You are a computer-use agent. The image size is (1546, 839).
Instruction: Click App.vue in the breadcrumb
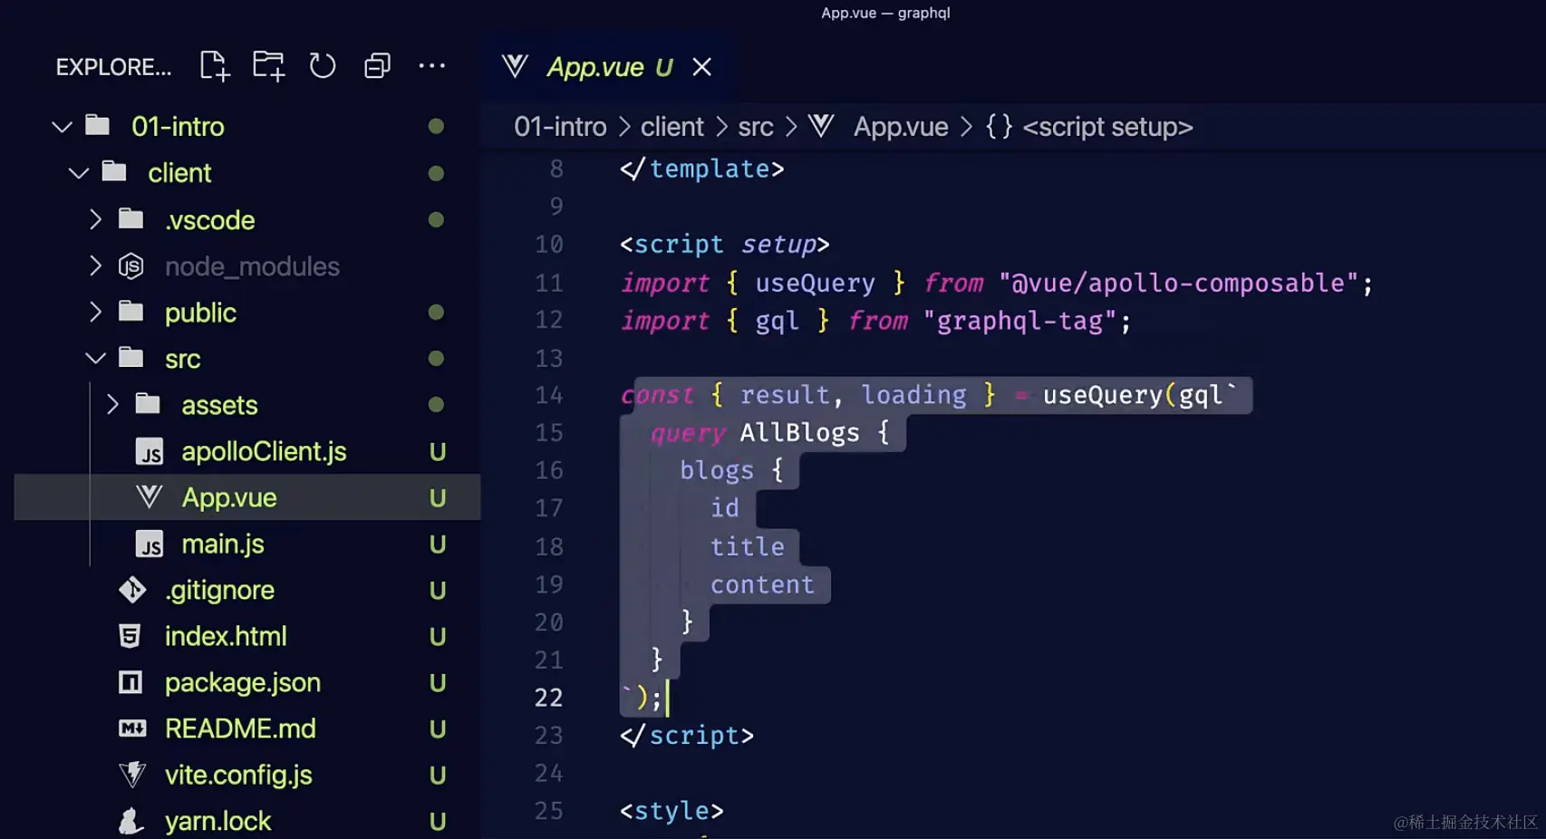pyautogui.click(x=901, y=127)
